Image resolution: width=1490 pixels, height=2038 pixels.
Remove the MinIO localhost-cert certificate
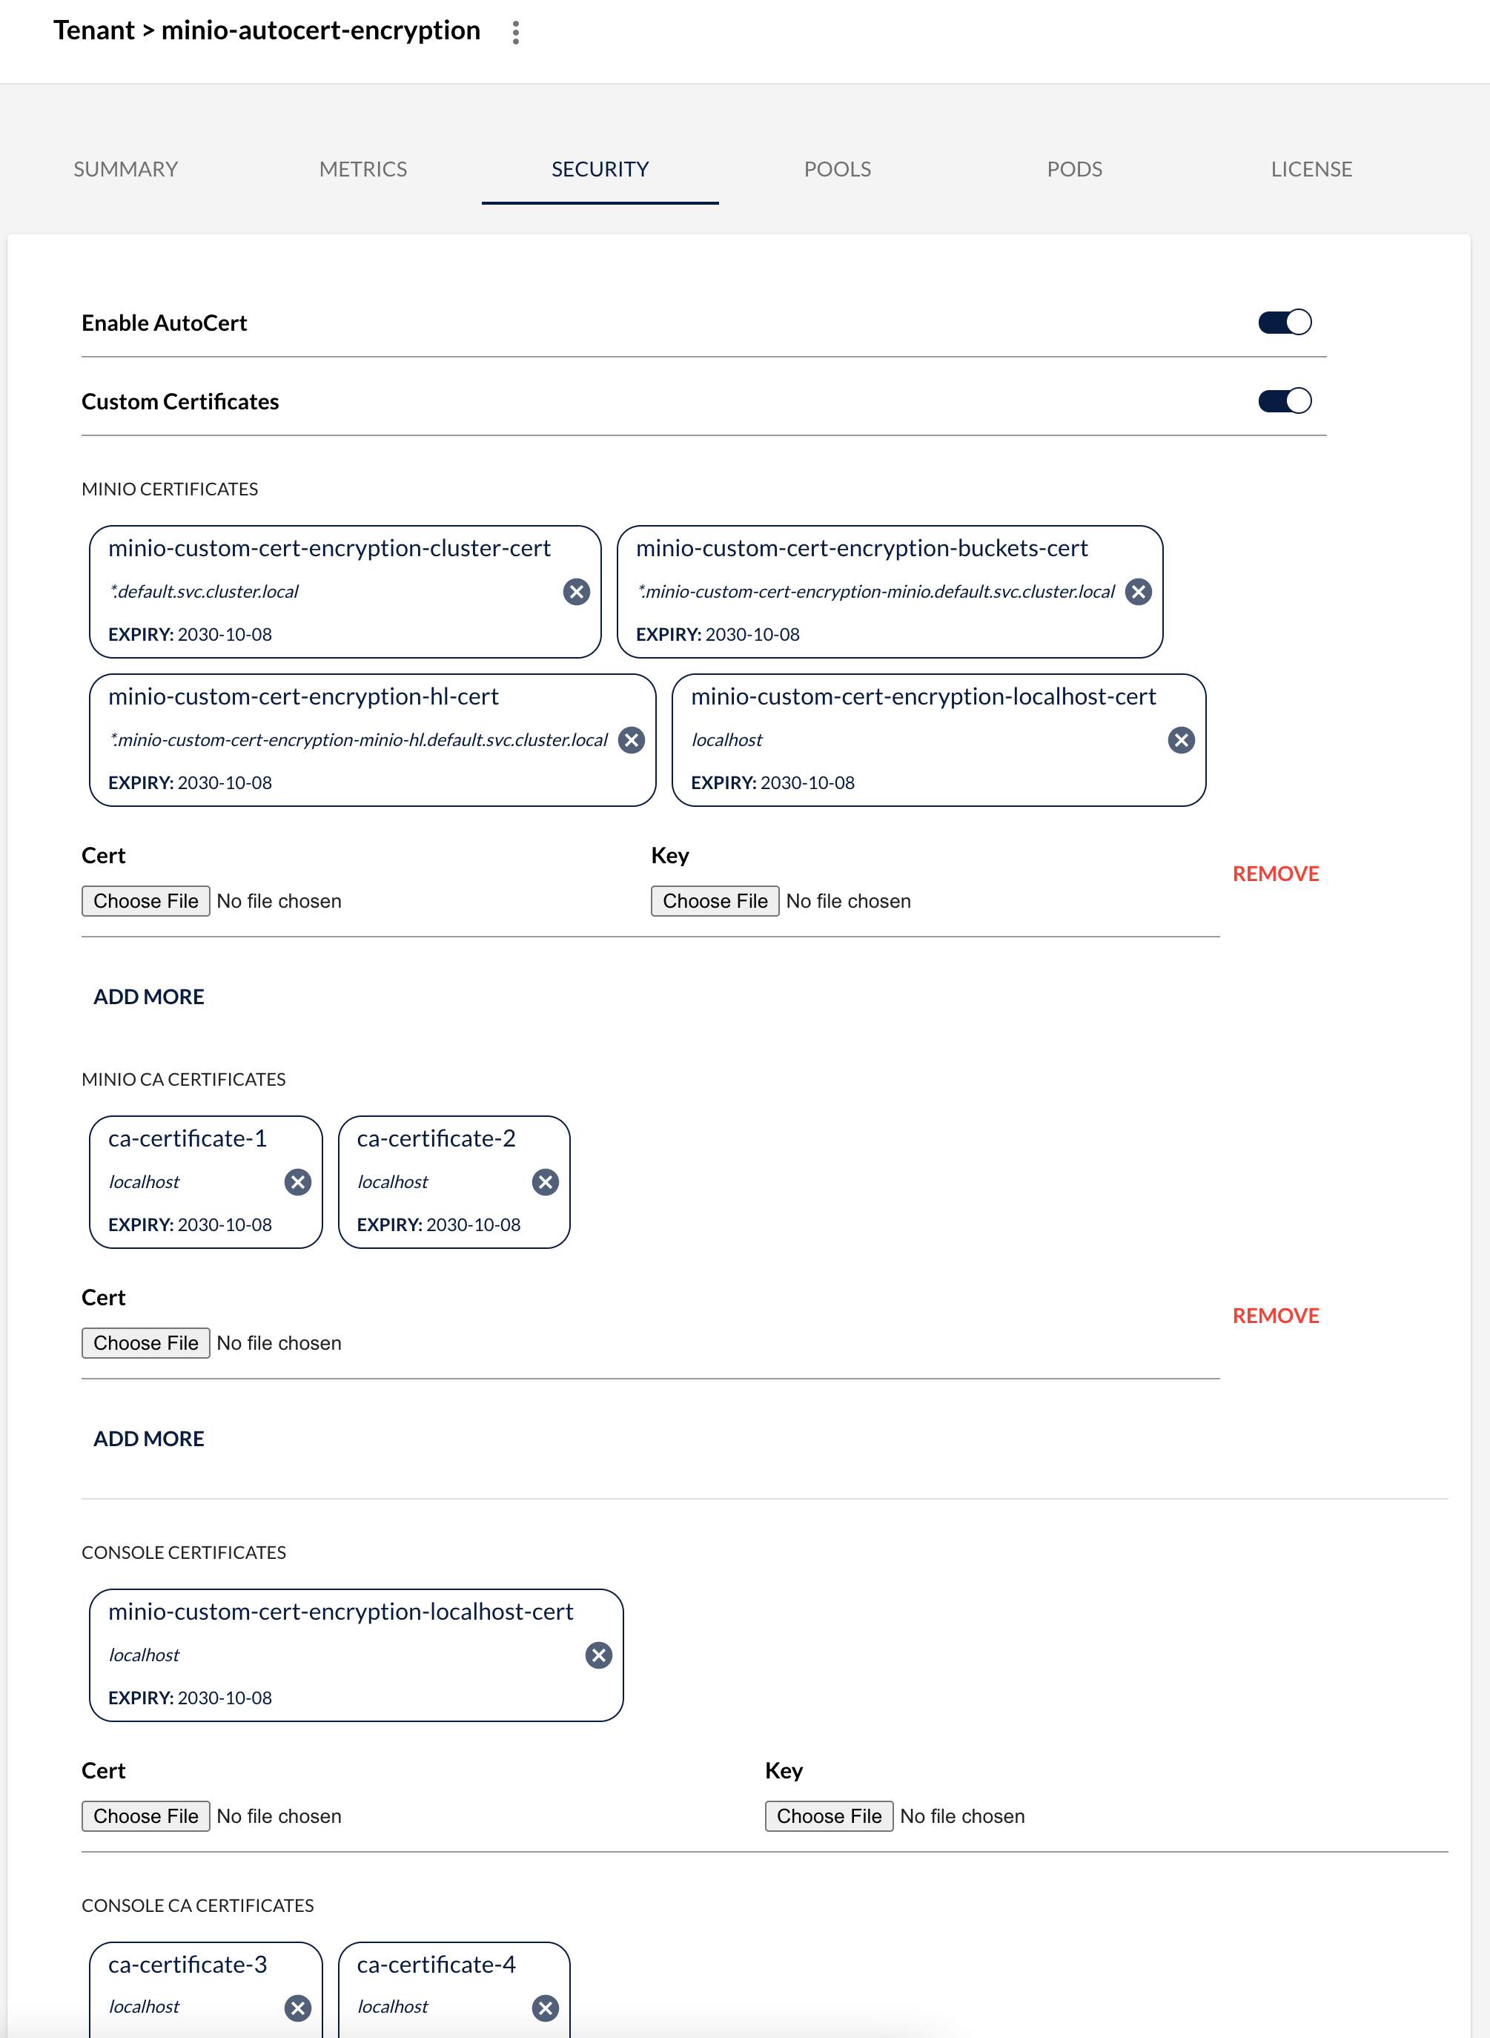click(x=1181, y=740)
